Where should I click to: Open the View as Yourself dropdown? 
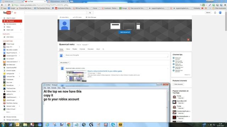click(x=85, y=45)
